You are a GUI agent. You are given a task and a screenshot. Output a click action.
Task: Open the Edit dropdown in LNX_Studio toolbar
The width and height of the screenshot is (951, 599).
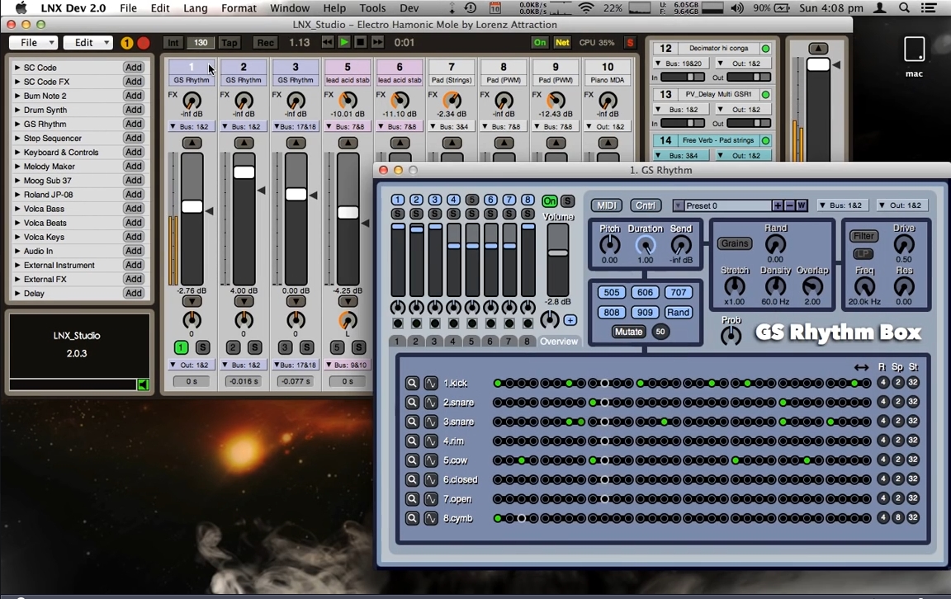click(x=88, y=42)
